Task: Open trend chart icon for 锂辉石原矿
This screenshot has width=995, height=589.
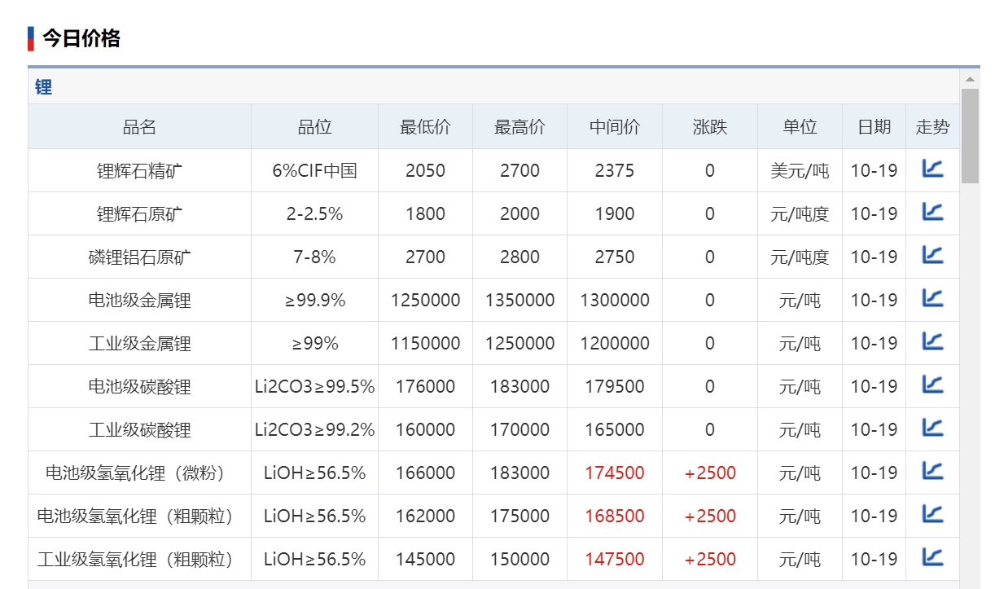Action: [x=932, y=212]
